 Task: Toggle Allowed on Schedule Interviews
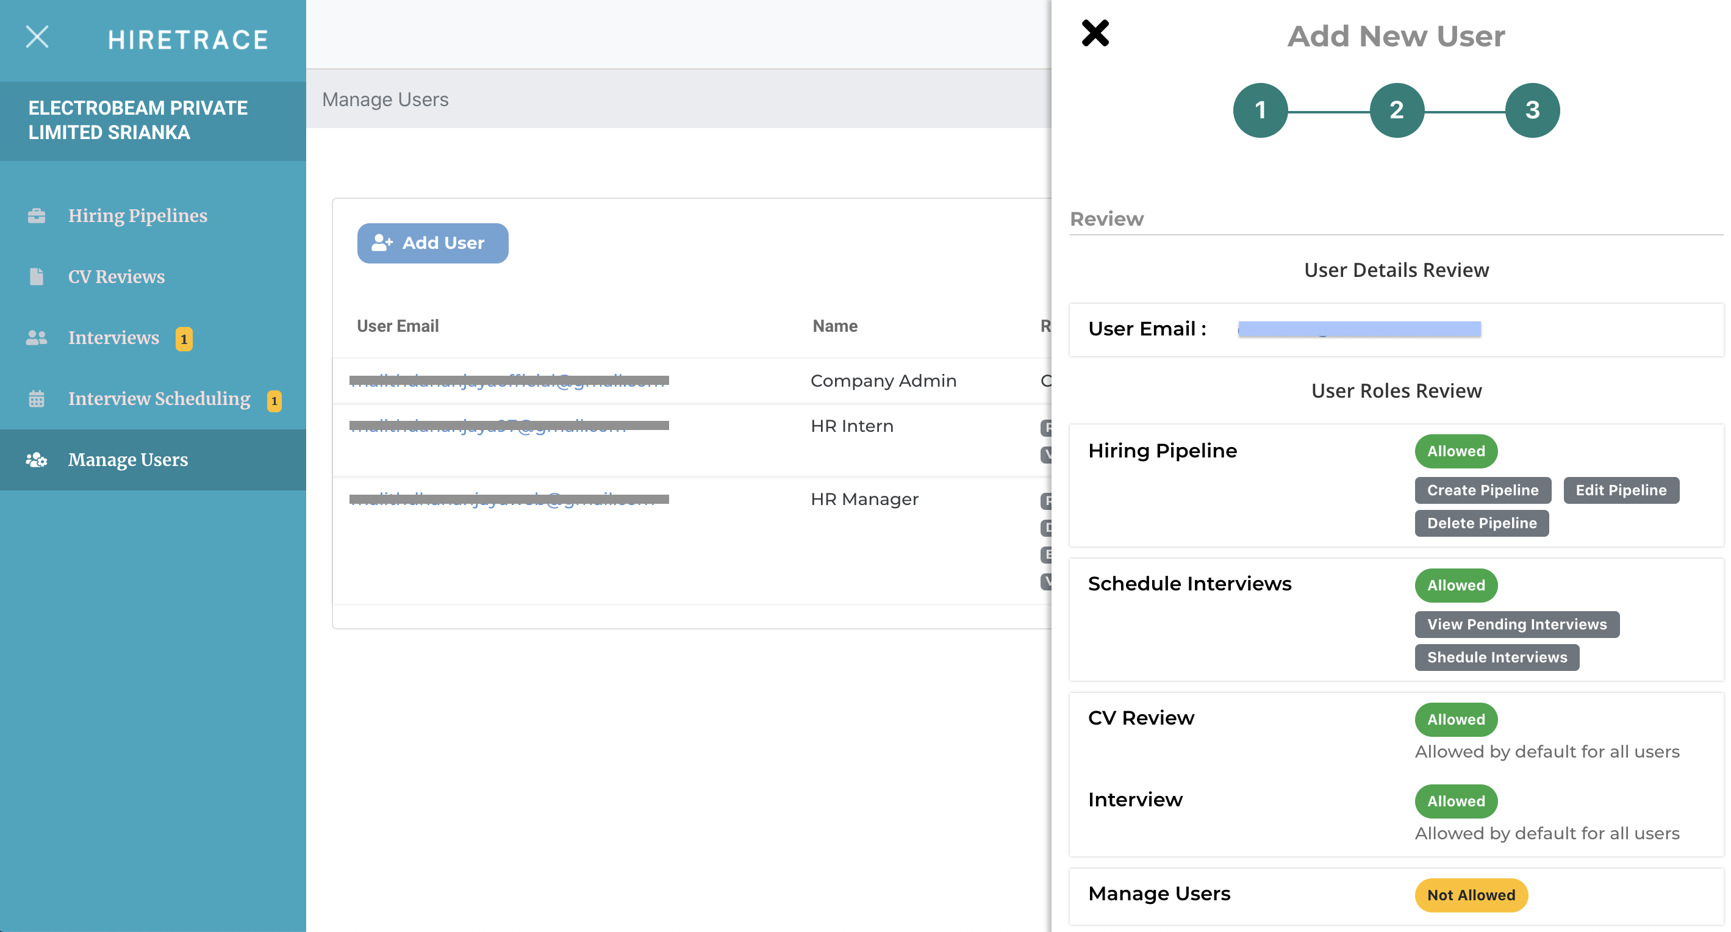click(1455, 586)
